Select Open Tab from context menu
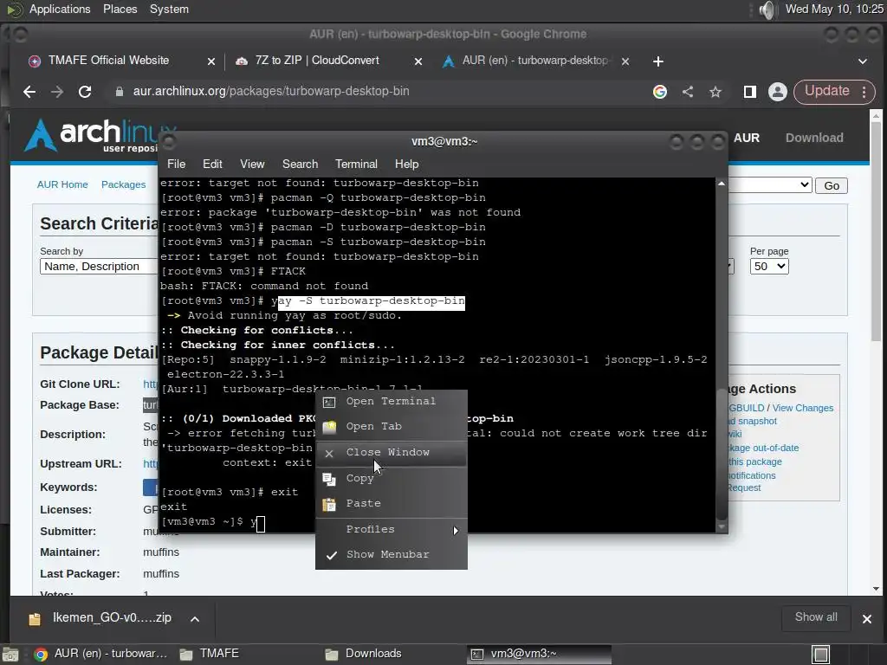 click(x=391, y=426)
